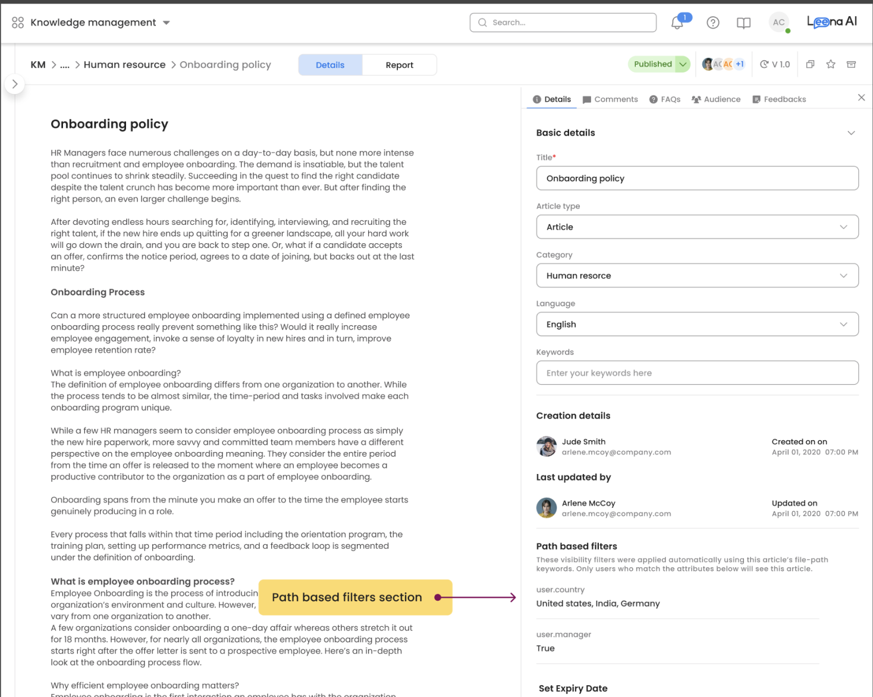Open the help question mark icon

(x=712, y=23)
